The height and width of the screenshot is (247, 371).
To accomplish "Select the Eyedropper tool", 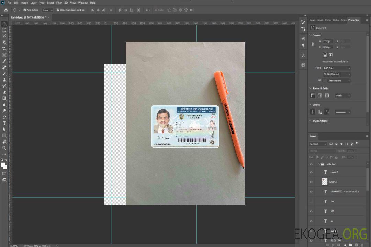I will [x=4, y=61].
